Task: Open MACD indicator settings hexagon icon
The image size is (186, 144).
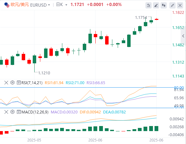Action: [x=13, y=112]
